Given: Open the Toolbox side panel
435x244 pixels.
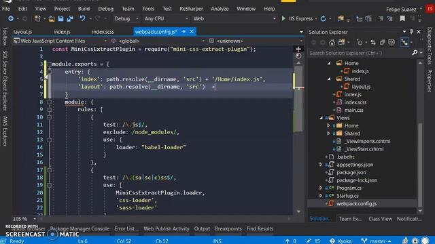Looking at the screenshot, I should 5,36.
